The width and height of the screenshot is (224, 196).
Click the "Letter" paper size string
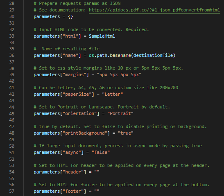(x=113, y=95)
